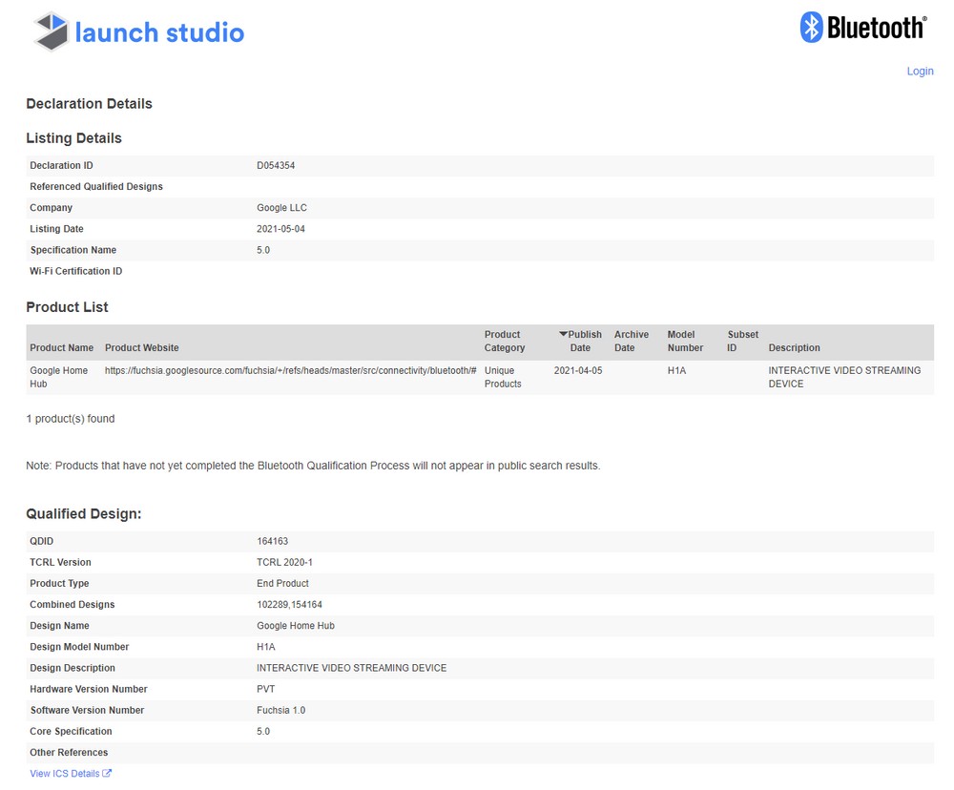
Task: Click the Qualified Design heading
Action: tap(83, 513)
